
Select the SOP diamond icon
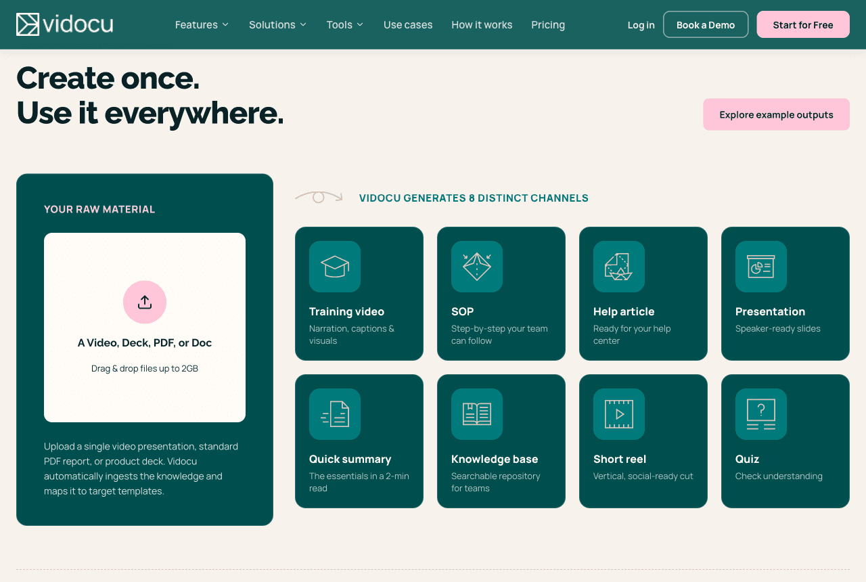click(477, 267)
